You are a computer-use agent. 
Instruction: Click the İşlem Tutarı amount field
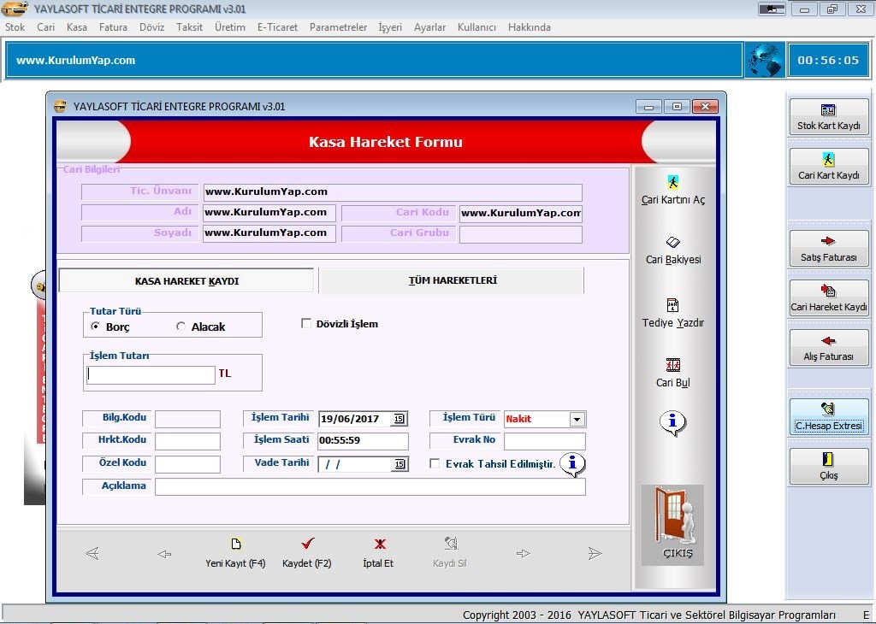[x=151, y=374]
